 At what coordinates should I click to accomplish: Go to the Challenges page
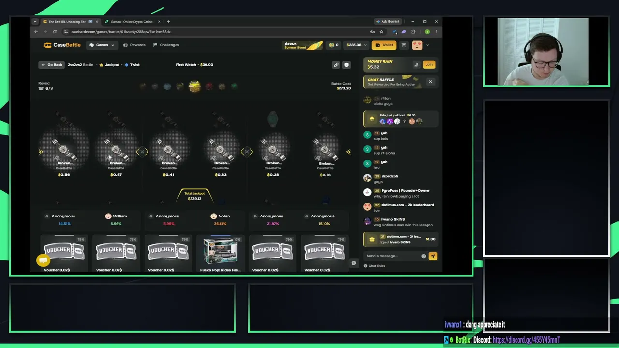click(166, 45)
